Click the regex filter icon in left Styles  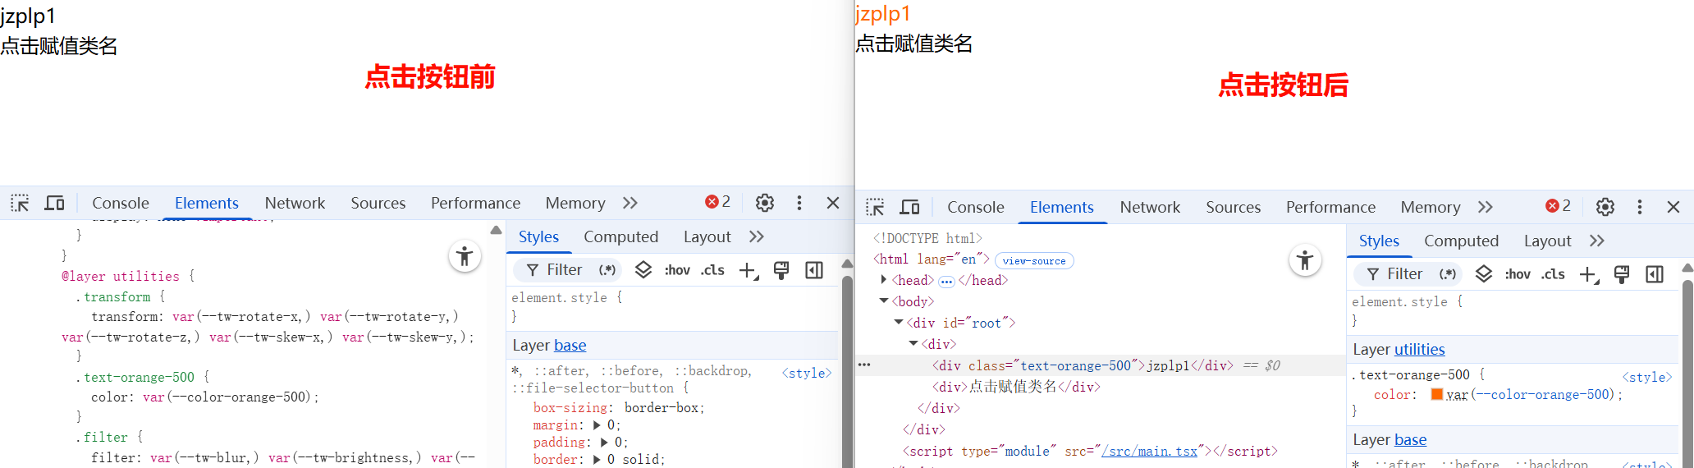[x=607, y=270]
